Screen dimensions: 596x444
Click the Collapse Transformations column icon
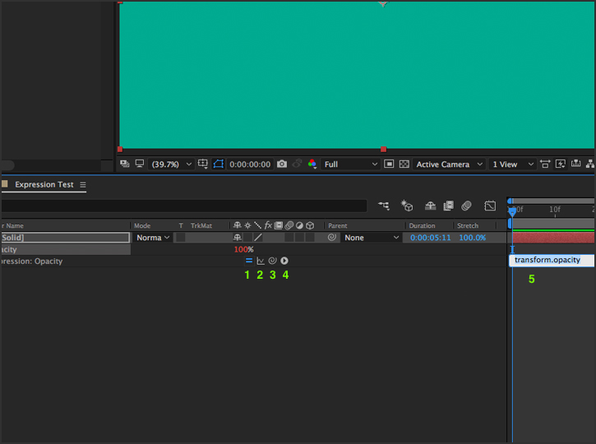[247, 225]
